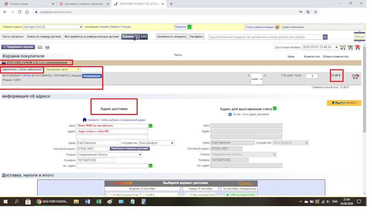Remove SP539 item via cart icon
372x219 pixels.
tap(355, 76)
